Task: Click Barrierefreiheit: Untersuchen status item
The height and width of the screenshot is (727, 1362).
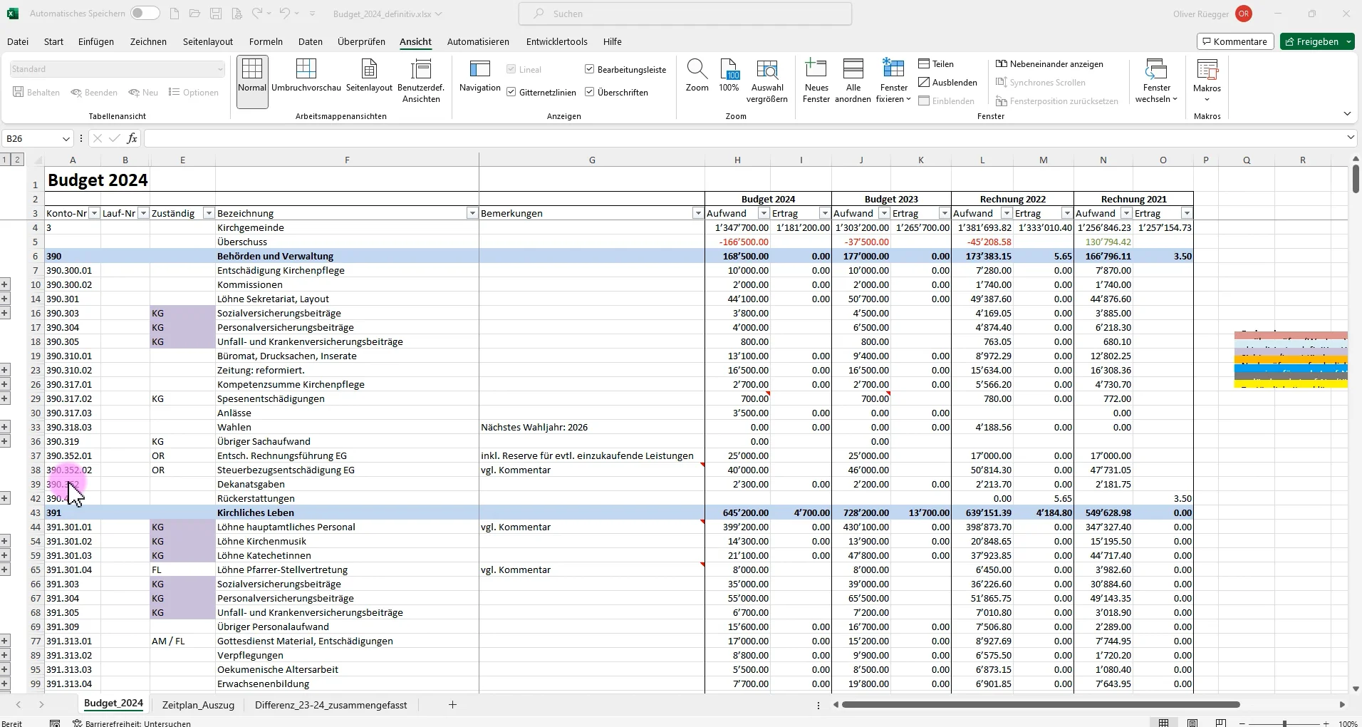Action: (132, 723)
